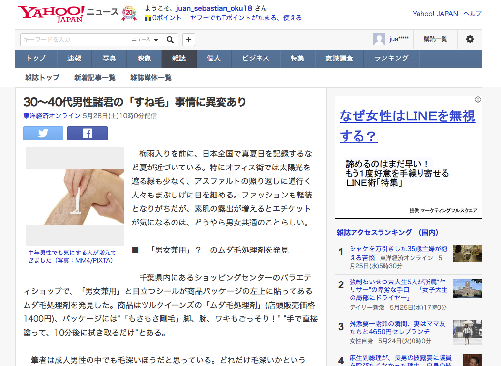Open the 購読一覧 list
501x366 pixels.
pyautogui.click(x=435, y=39)
